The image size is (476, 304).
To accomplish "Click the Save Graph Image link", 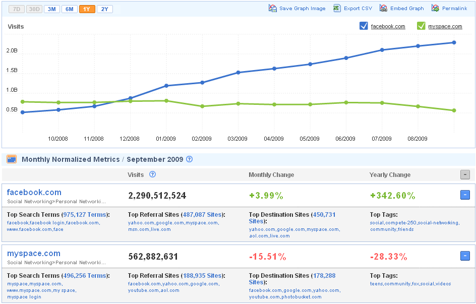I will pos(303,9).
